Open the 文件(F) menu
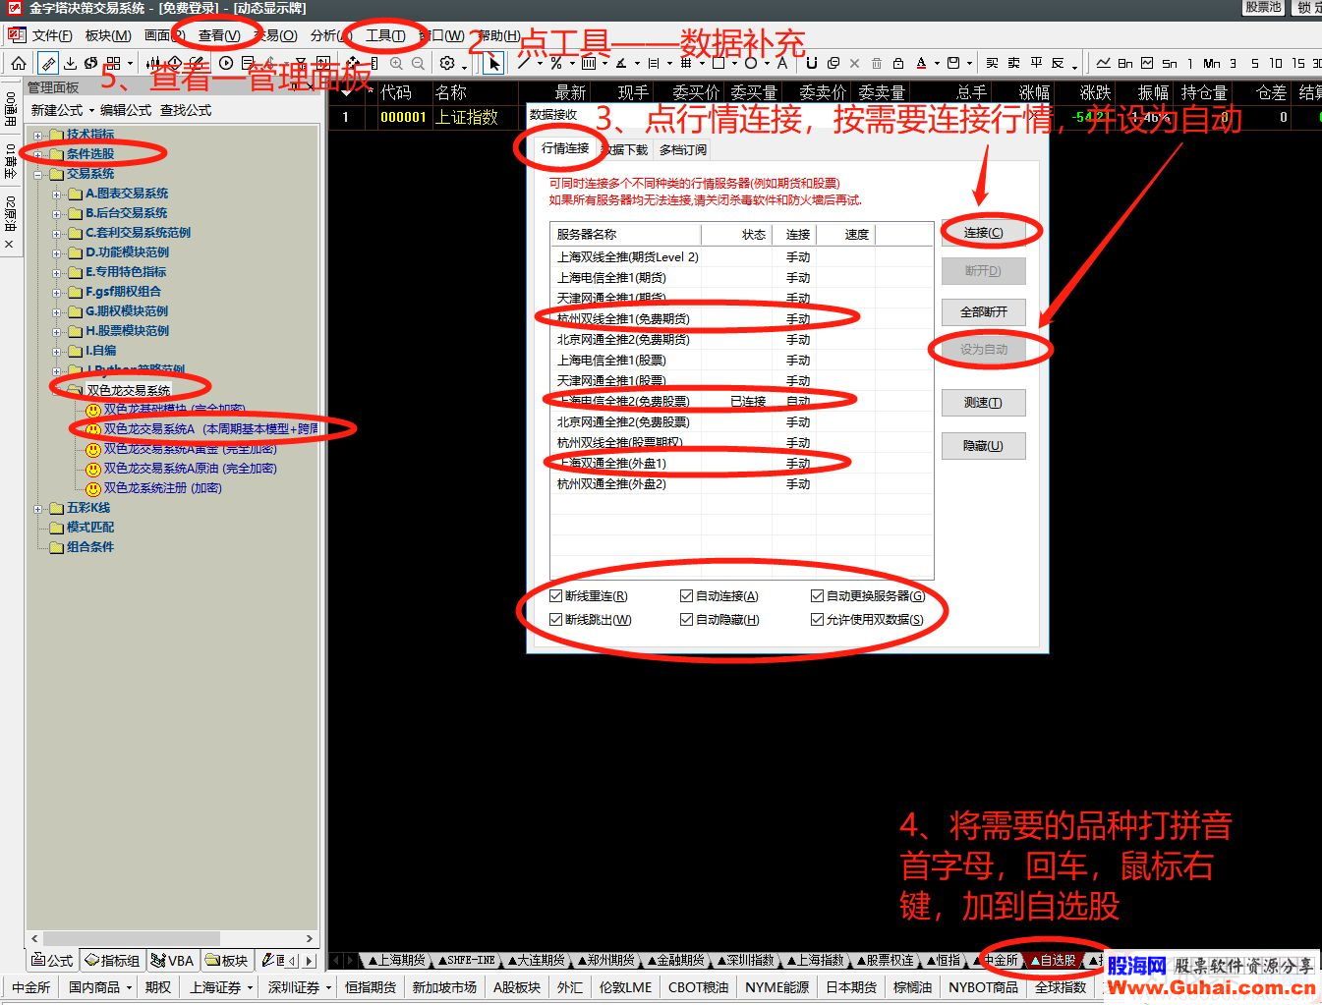This screenshot has height=1005, width=1322. pos(52,35)
